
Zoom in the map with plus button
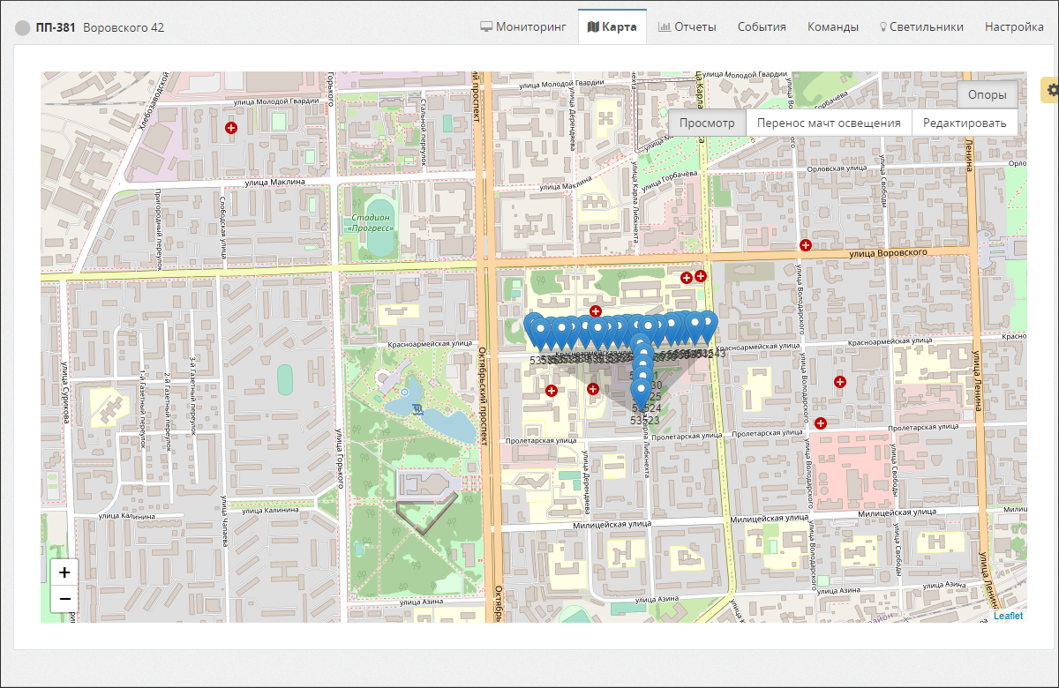64,572
